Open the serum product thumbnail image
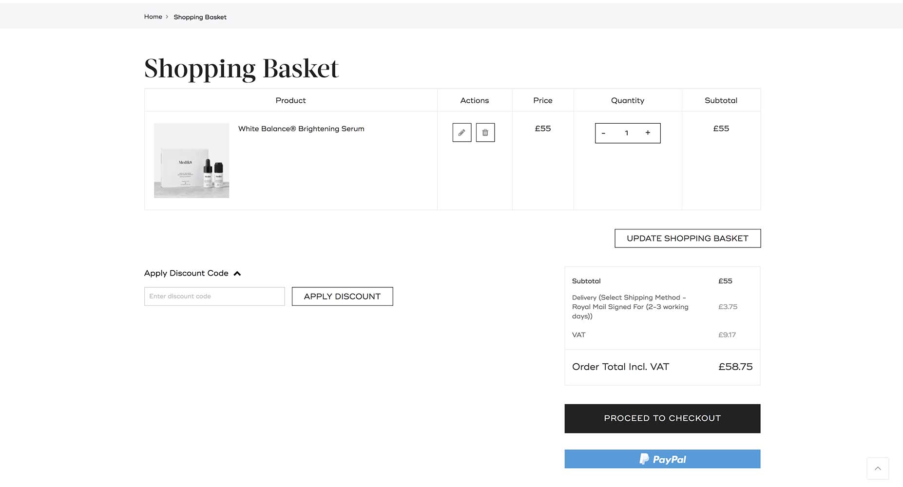 coord(192,160)
